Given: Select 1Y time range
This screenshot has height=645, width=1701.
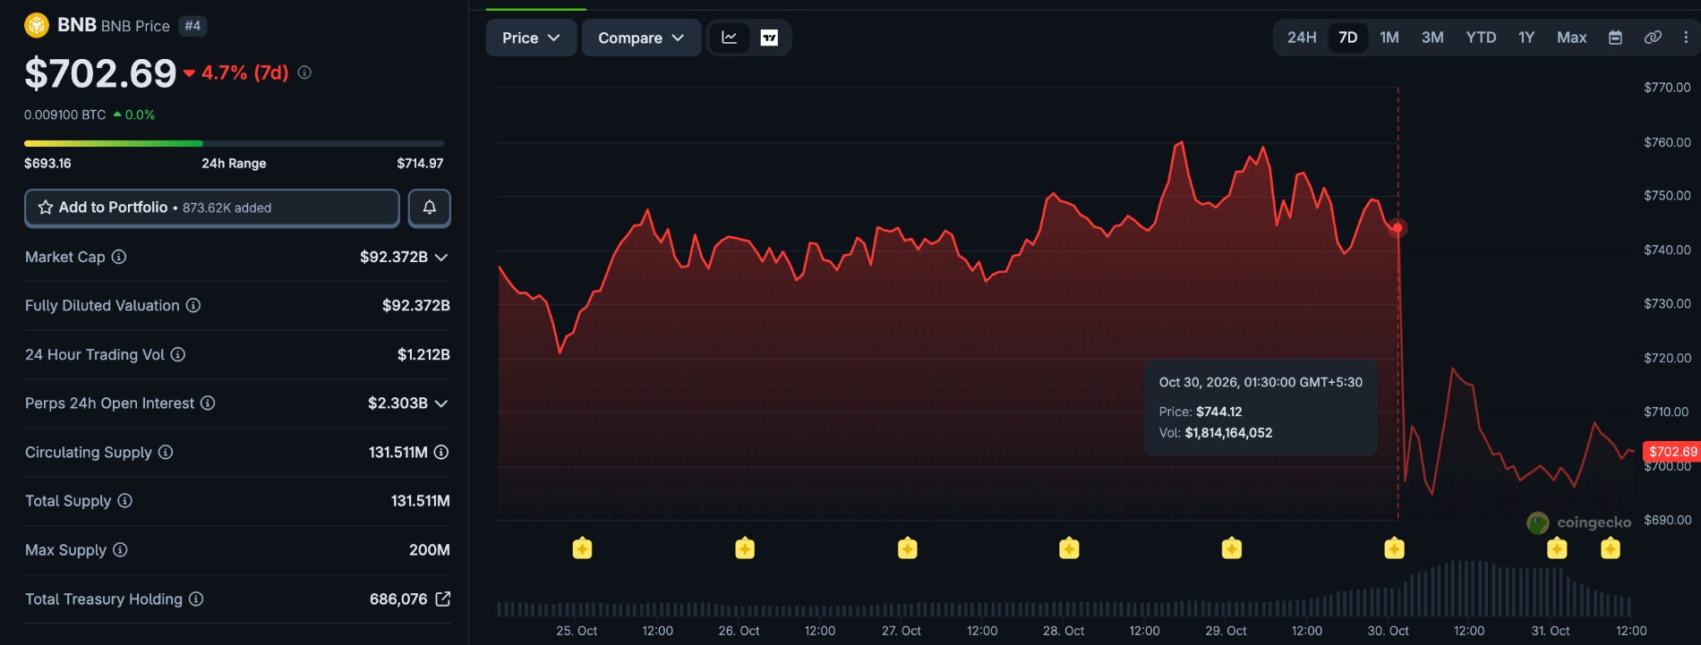Looking at the screenshot, I should pyautogui.click(x=1526, y=38).
